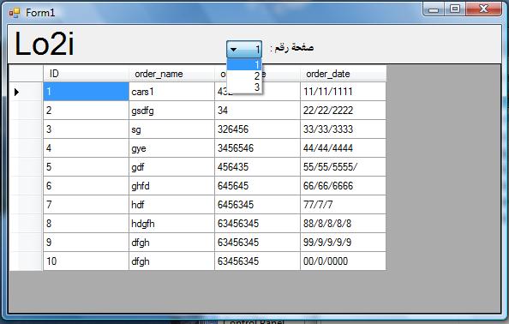Select page 2 from the dropdown list
The height and width of the screenshot is (324, 509).
[244, 76]
